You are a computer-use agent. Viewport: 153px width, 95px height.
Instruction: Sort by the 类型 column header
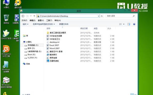point(96,28)
